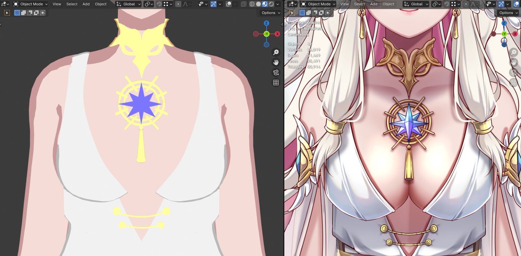Toggle X-ray mode in left viewport
The height and width of the screenshot is (256, 521).
tap(244, 4)
